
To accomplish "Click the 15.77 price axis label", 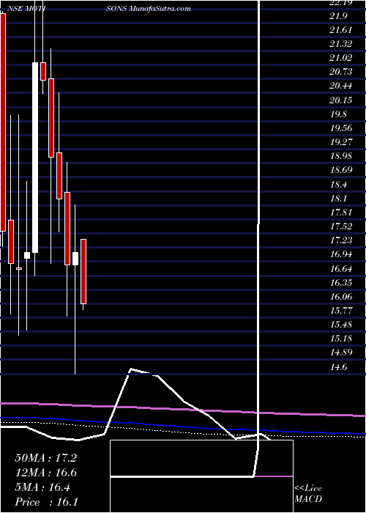I will pos(341,311).
